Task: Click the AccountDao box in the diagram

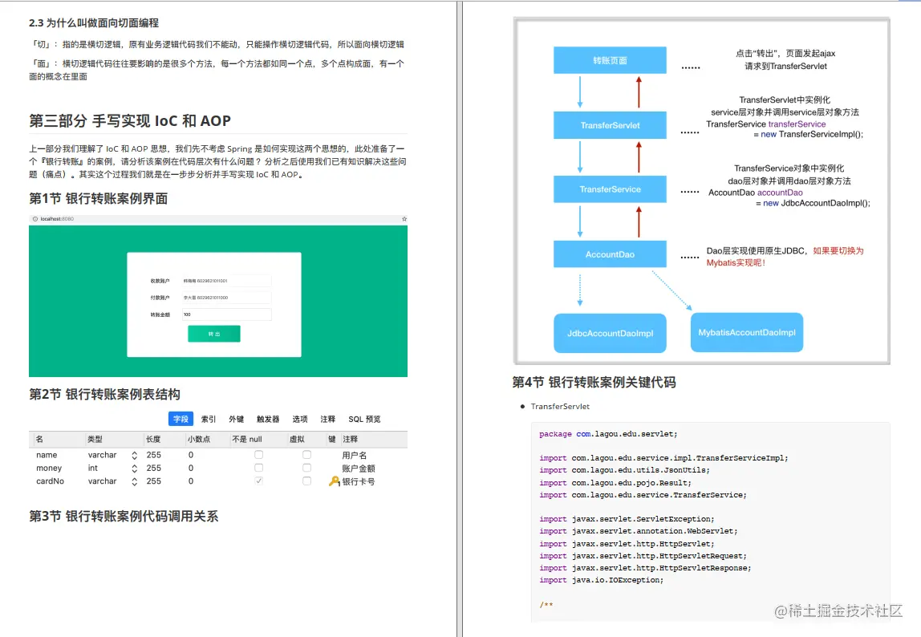Action: pyautogui.click(x=610, y=254)
